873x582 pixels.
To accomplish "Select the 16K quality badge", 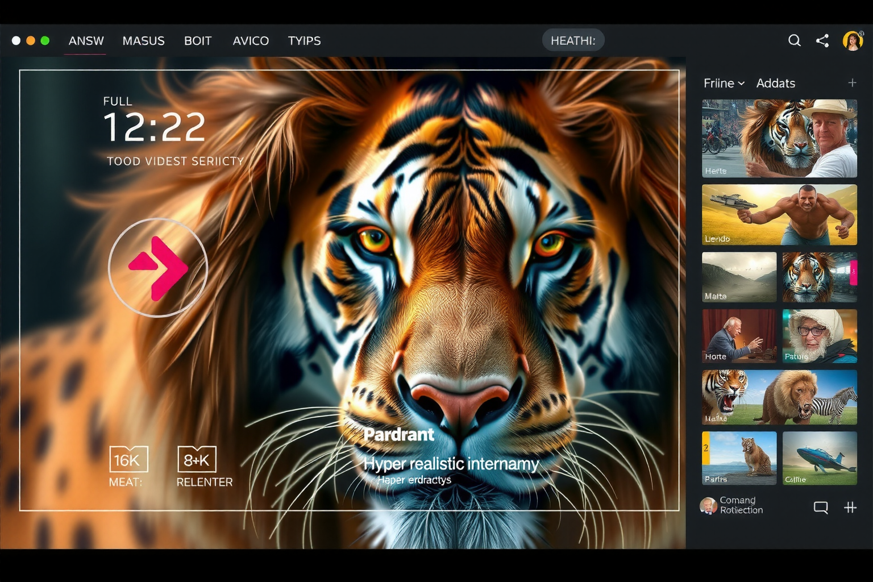I will 128,459.
